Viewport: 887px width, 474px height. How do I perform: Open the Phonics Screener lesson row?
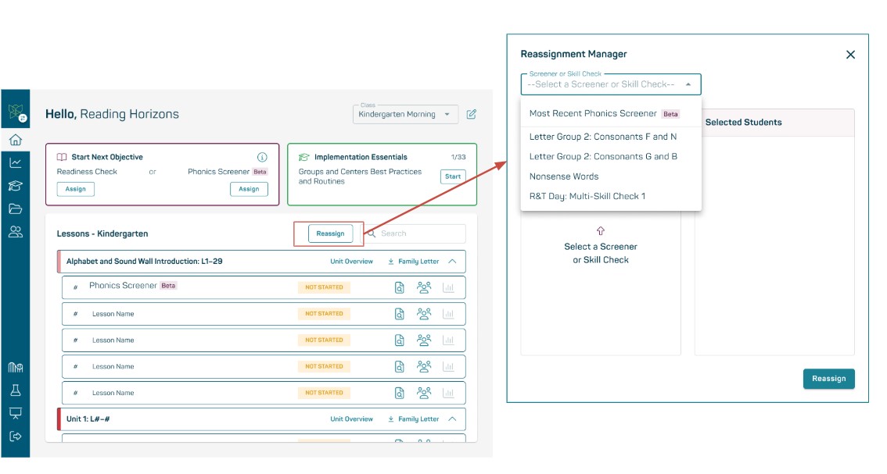pyautogui.click(x=264, y=287)
